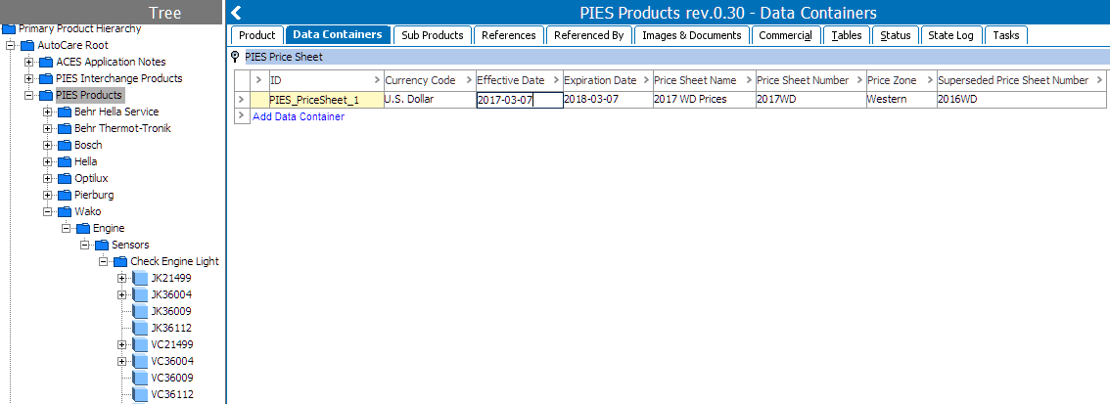Viewport: 1110px width, 404px height.
Task: Open the Status tab
Action: click(x=896, y=34)
